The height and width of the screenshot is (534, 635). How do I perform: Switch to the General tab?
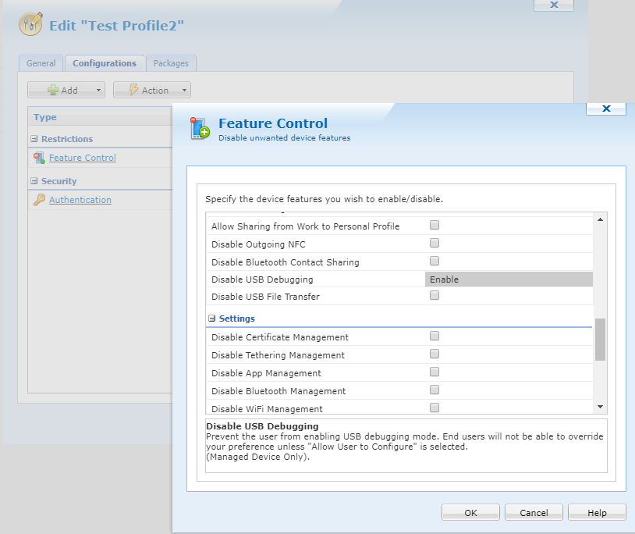(41, 63)
